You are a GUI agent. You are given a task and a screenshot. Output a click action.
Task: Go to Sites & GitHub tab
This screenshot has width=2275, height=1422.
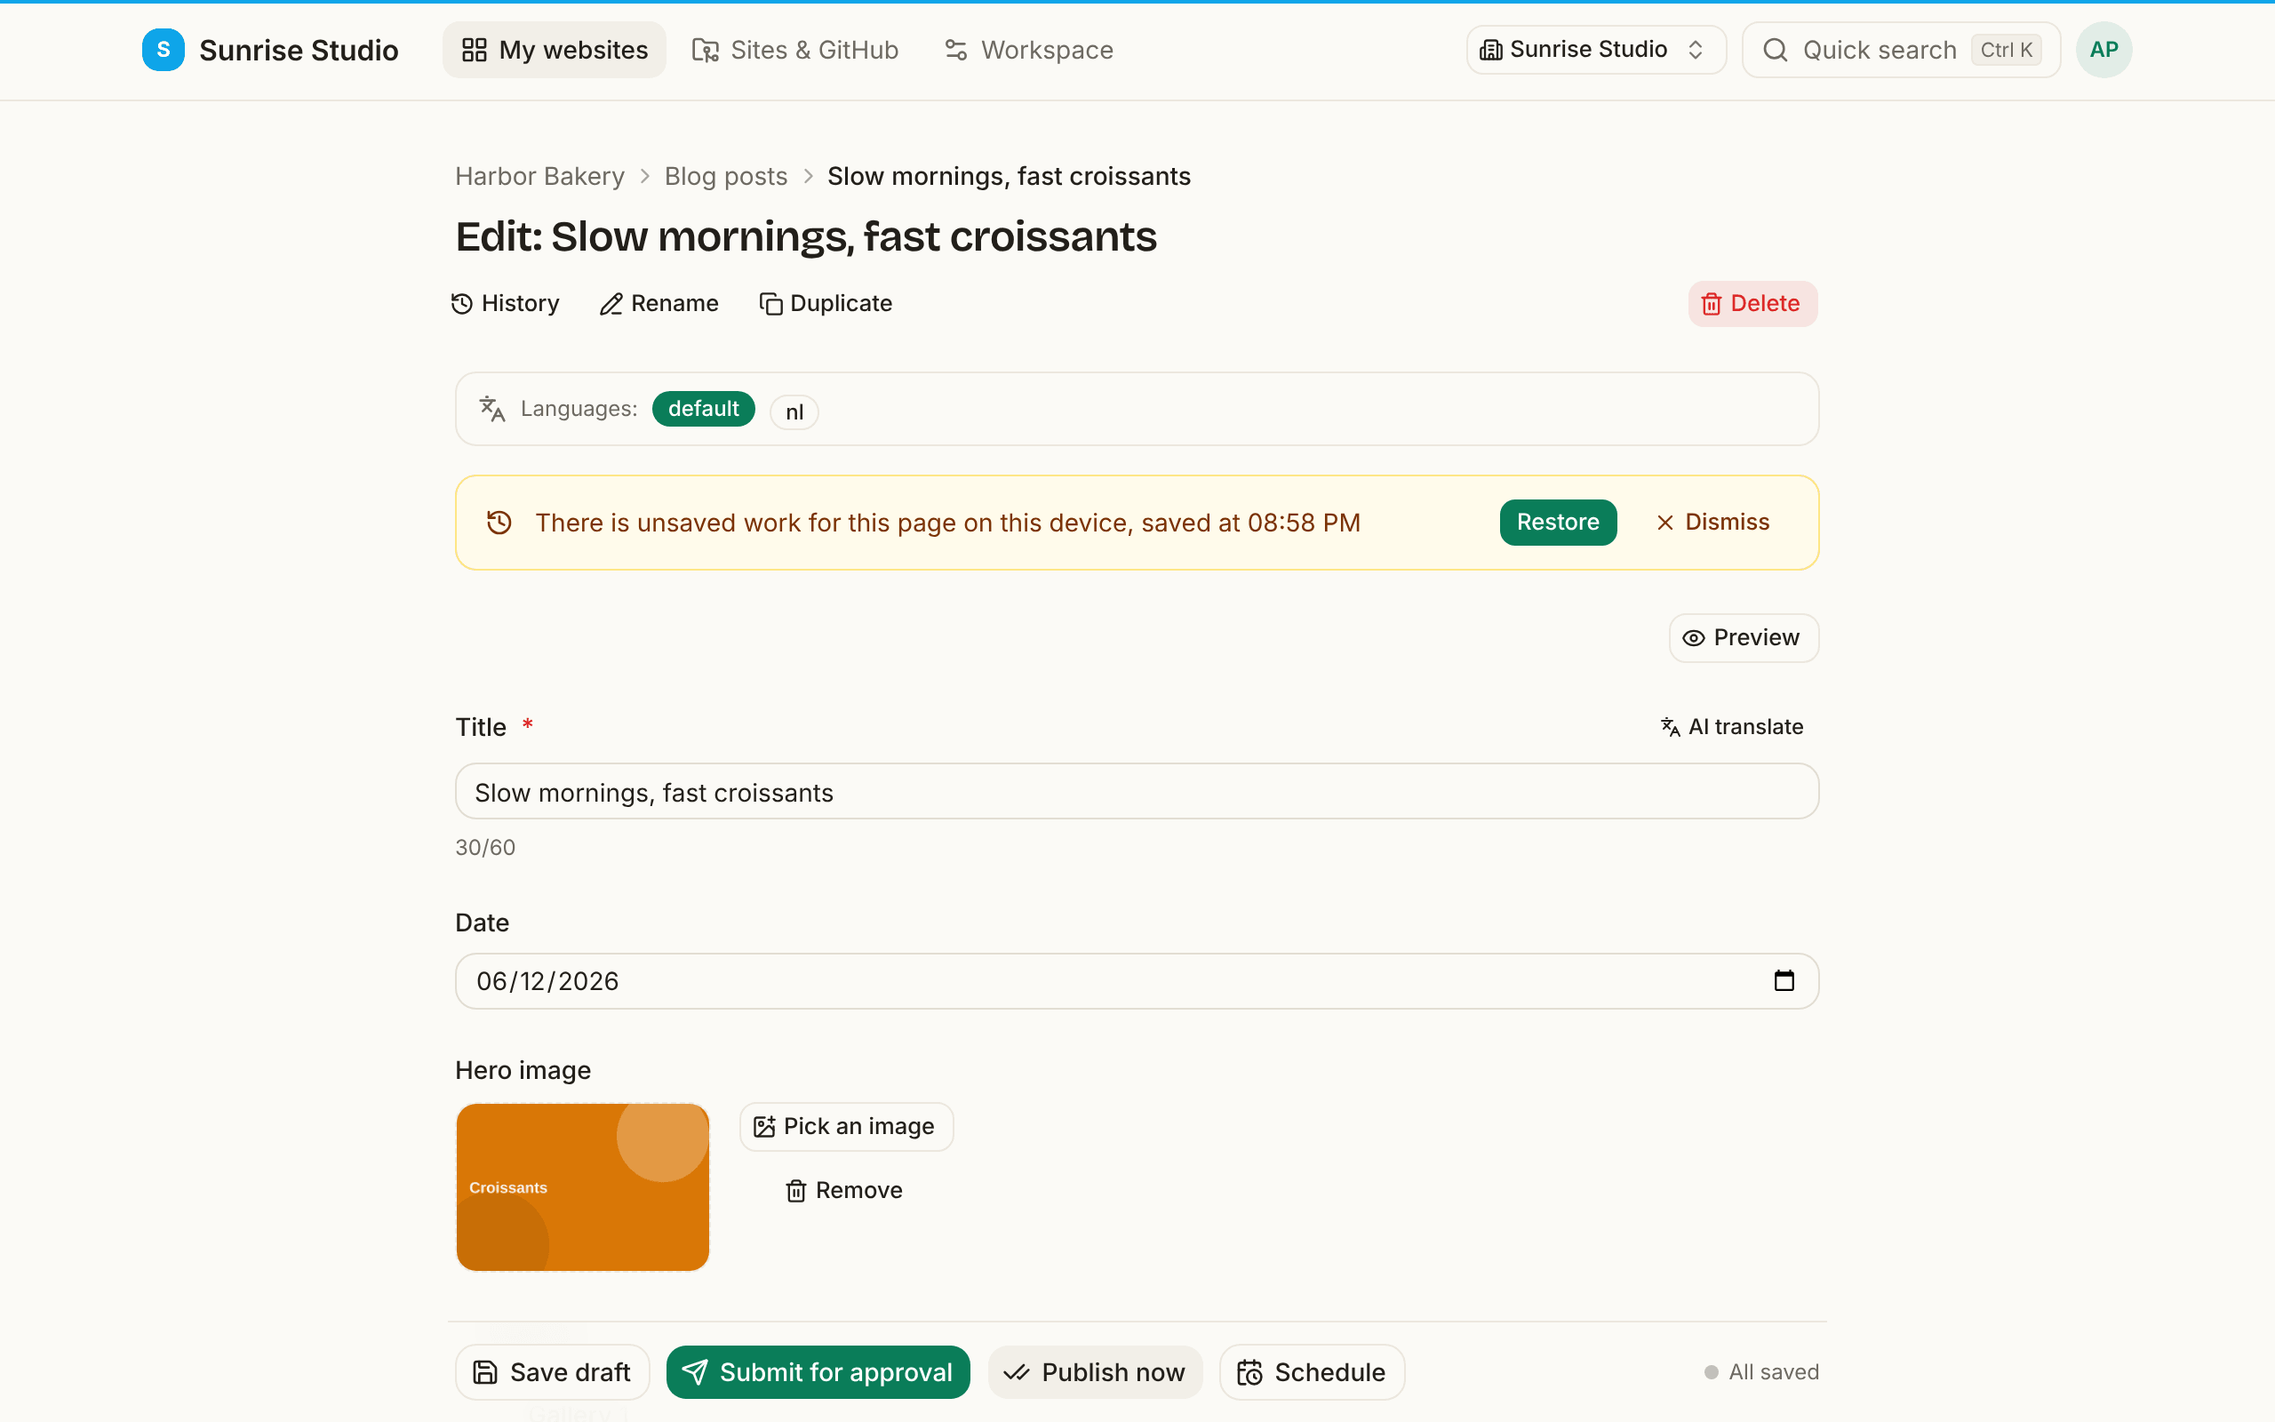coord(795,50)
